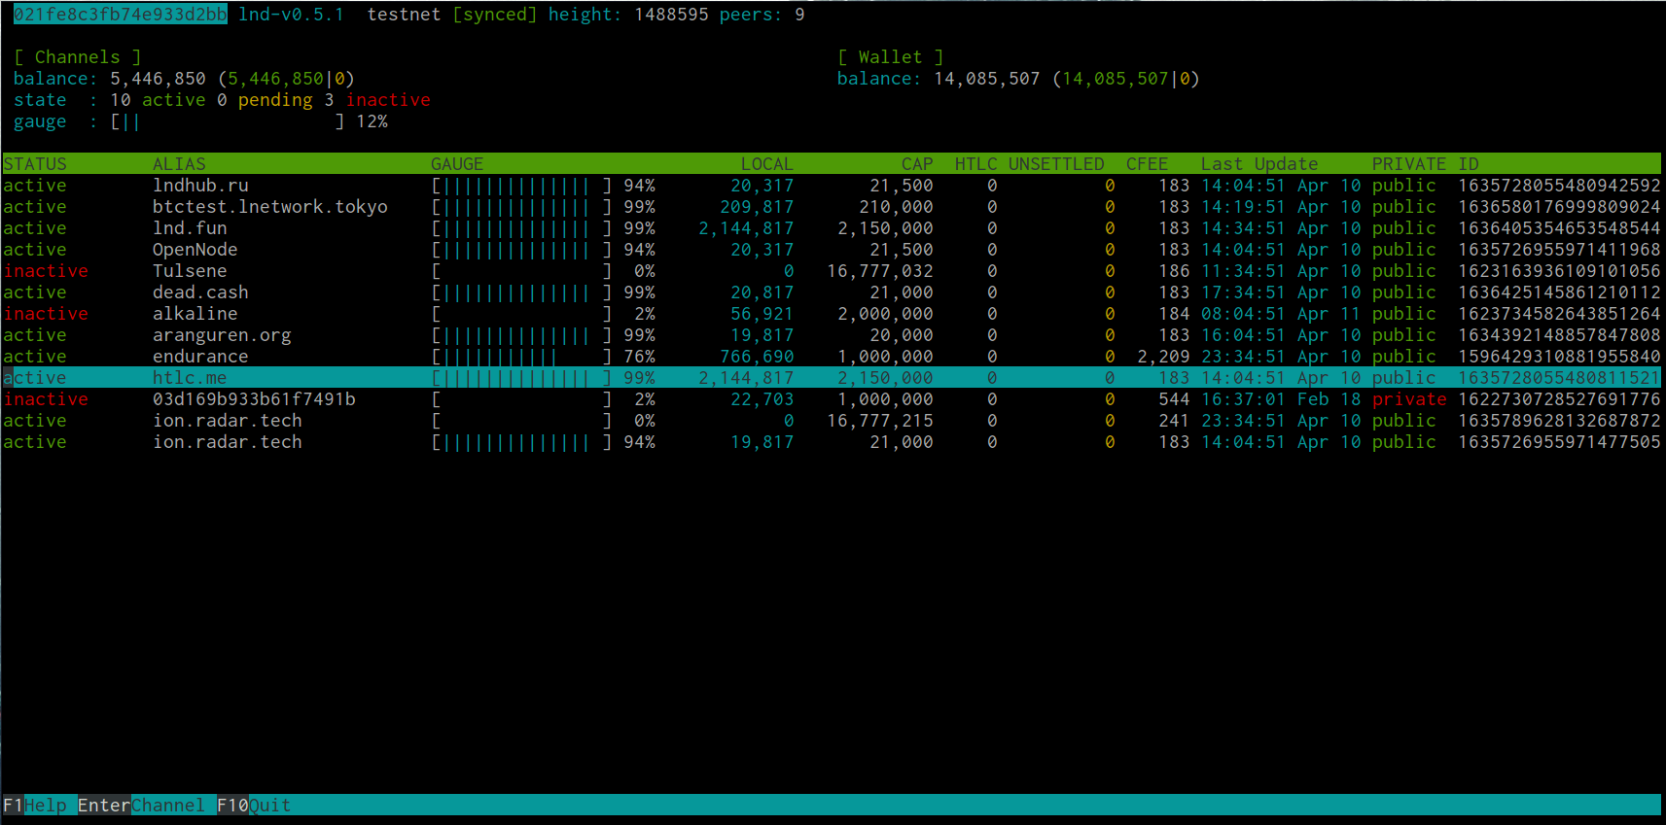Click the endurance 76% gauge bar
Screen dimensions: 1666x825
[x=521, y=357]
